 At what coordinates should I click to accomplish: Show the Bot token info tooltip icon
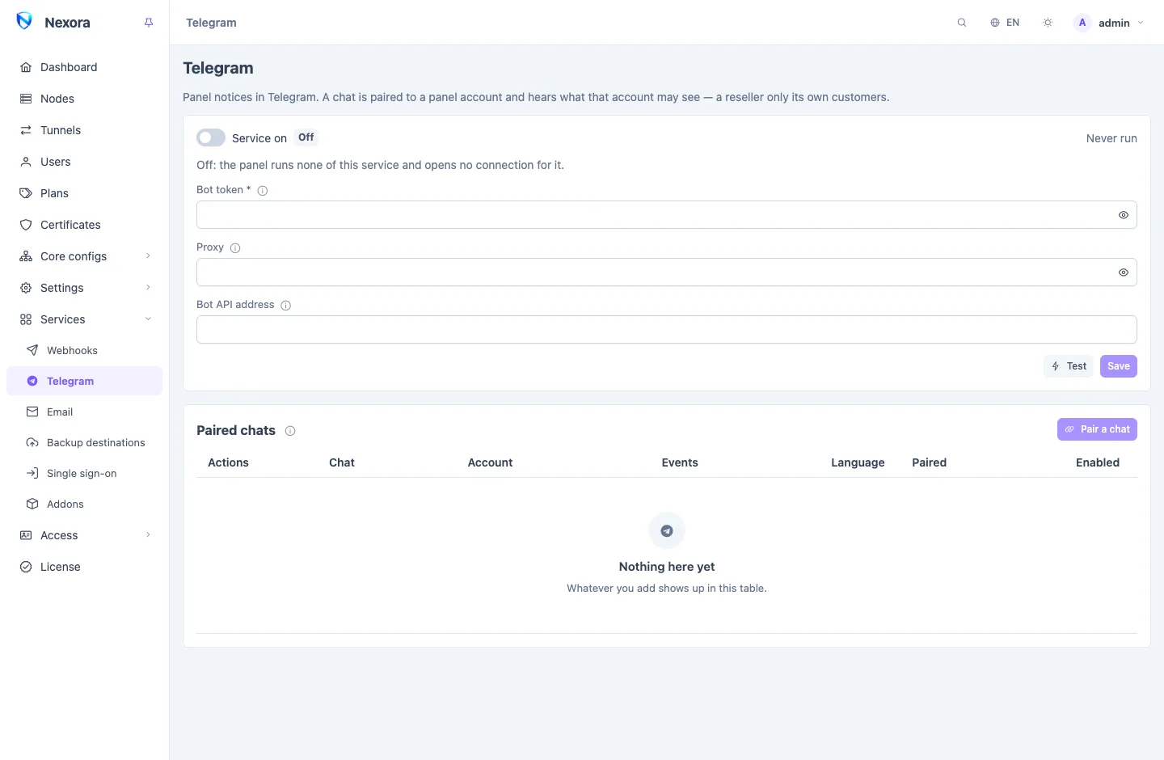click(x=263, y=191)
